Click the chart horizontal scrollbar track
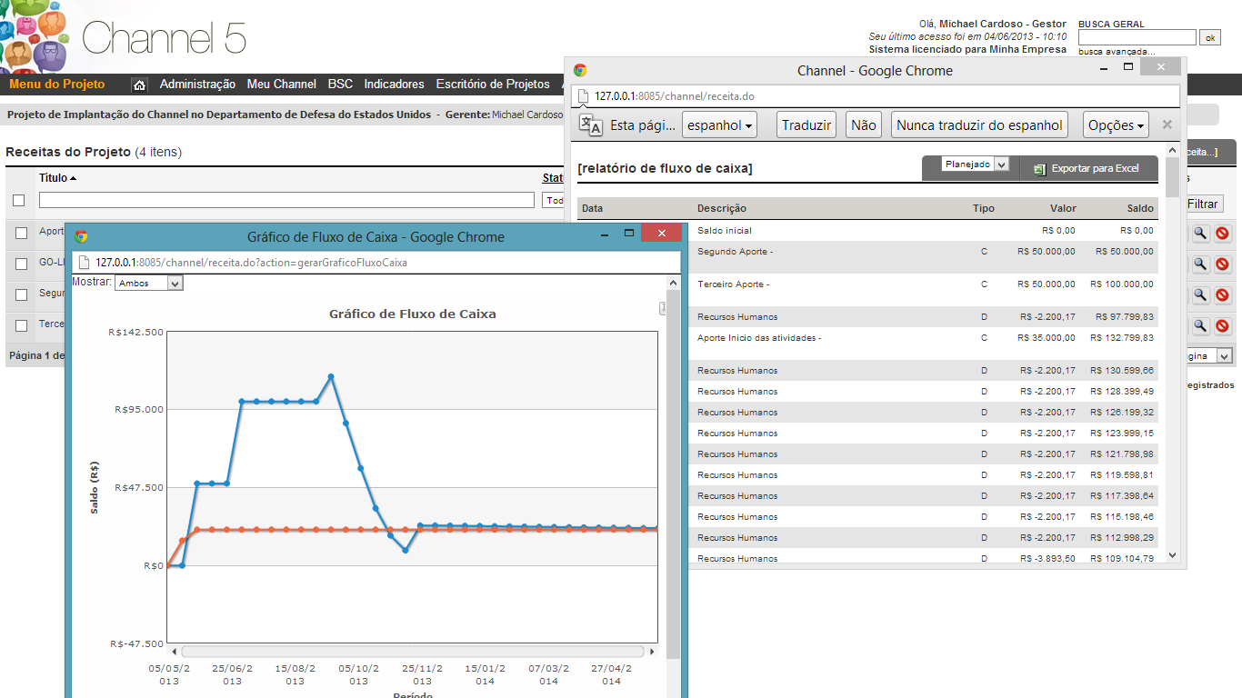 414,652
